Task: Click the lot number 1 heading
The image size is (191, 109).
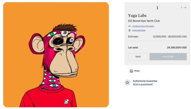Action: point(157,8)
